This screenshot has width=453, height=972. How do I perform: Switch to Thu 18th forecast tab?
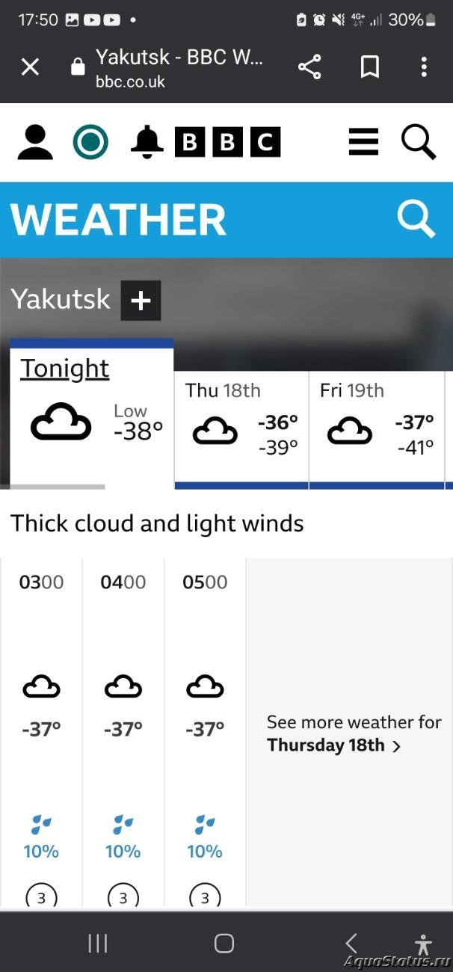pos(241,431)
